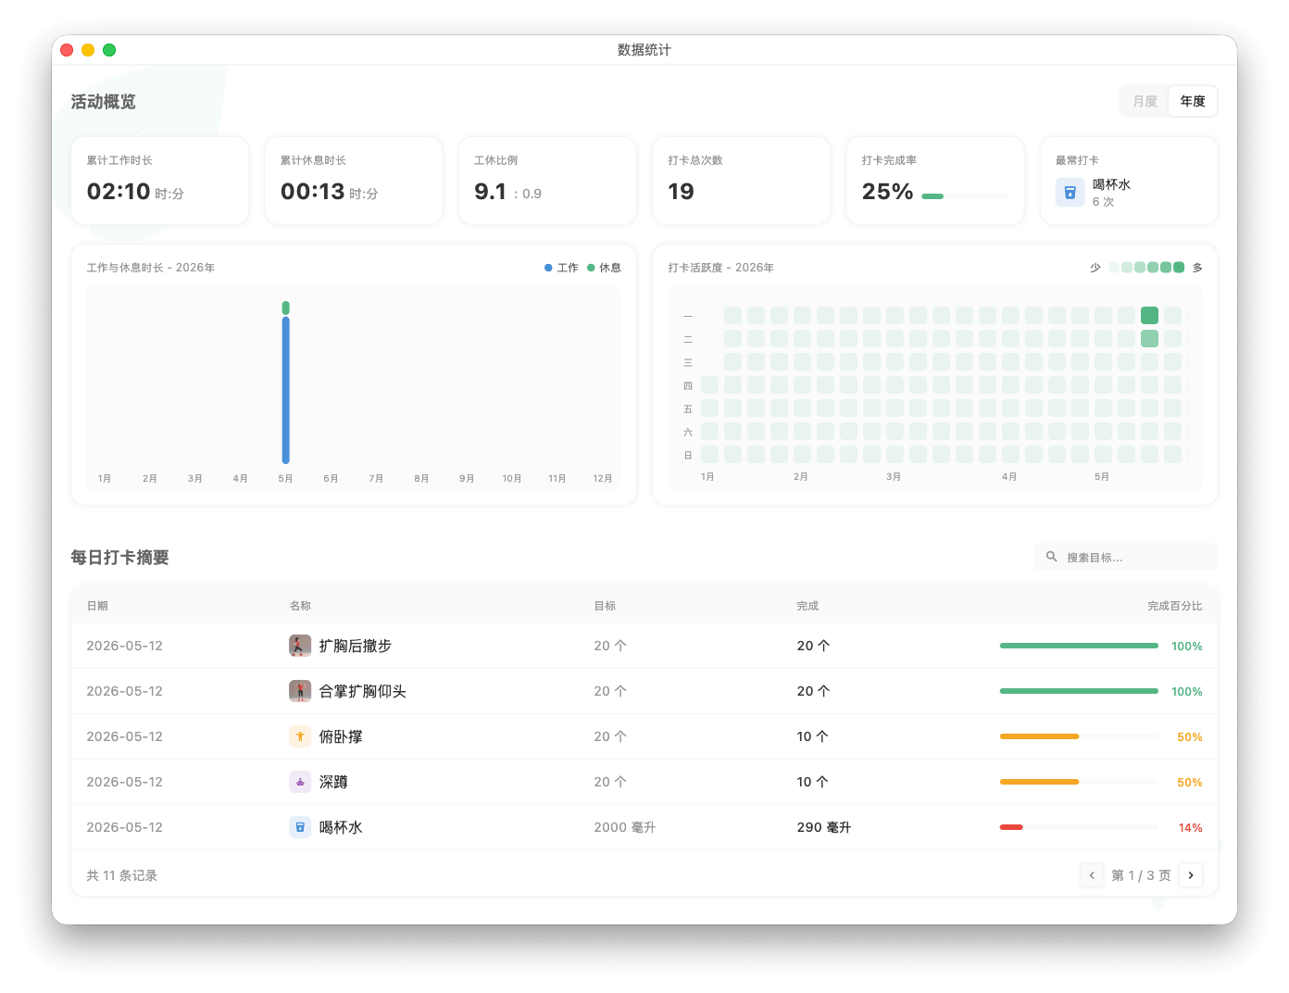Image resolution: width=1289 pixels, height=993 pixels.
Task: Click the 搜索目标 search field
Action: (x=1125, y=557)
